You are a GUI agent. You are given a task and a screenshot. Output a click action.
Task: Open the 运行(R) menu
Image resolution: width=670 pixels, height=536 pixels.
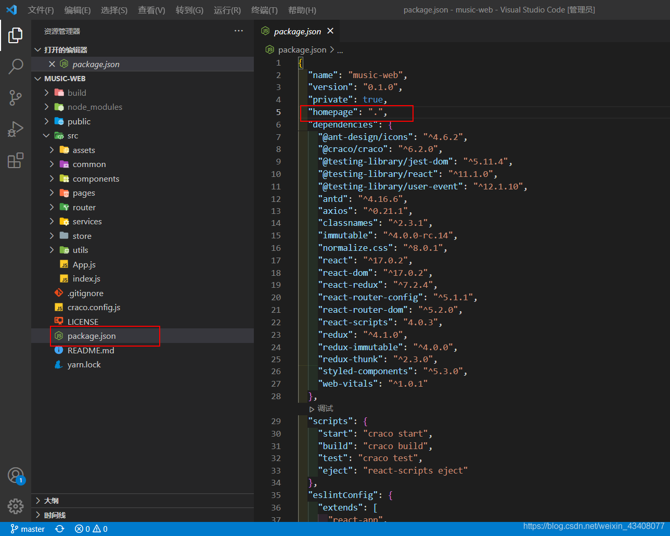coord(227,10)
